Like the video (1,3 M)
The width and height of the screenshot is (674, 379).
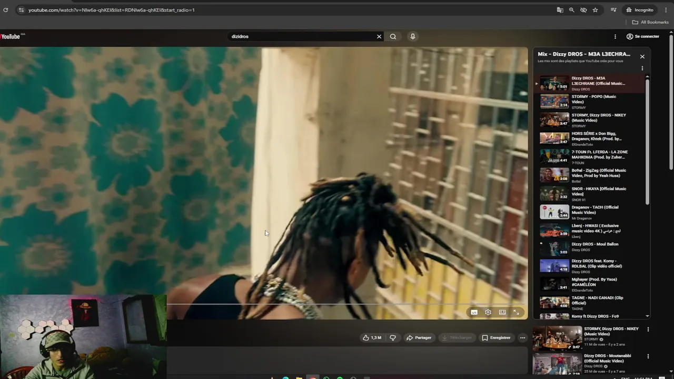tap(372, 337)
